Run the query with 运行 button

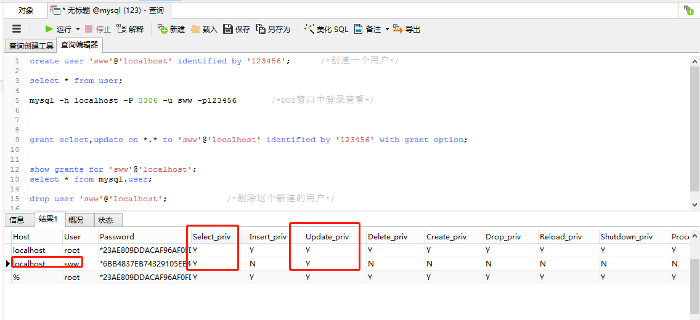(58, 29)
